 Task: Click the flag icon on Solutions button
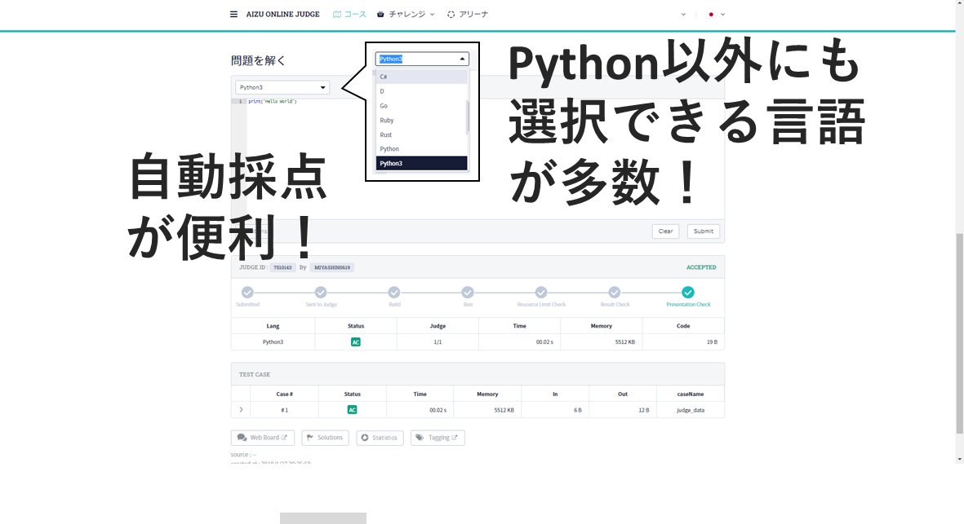pyautogui.click(x=310, y=438)
